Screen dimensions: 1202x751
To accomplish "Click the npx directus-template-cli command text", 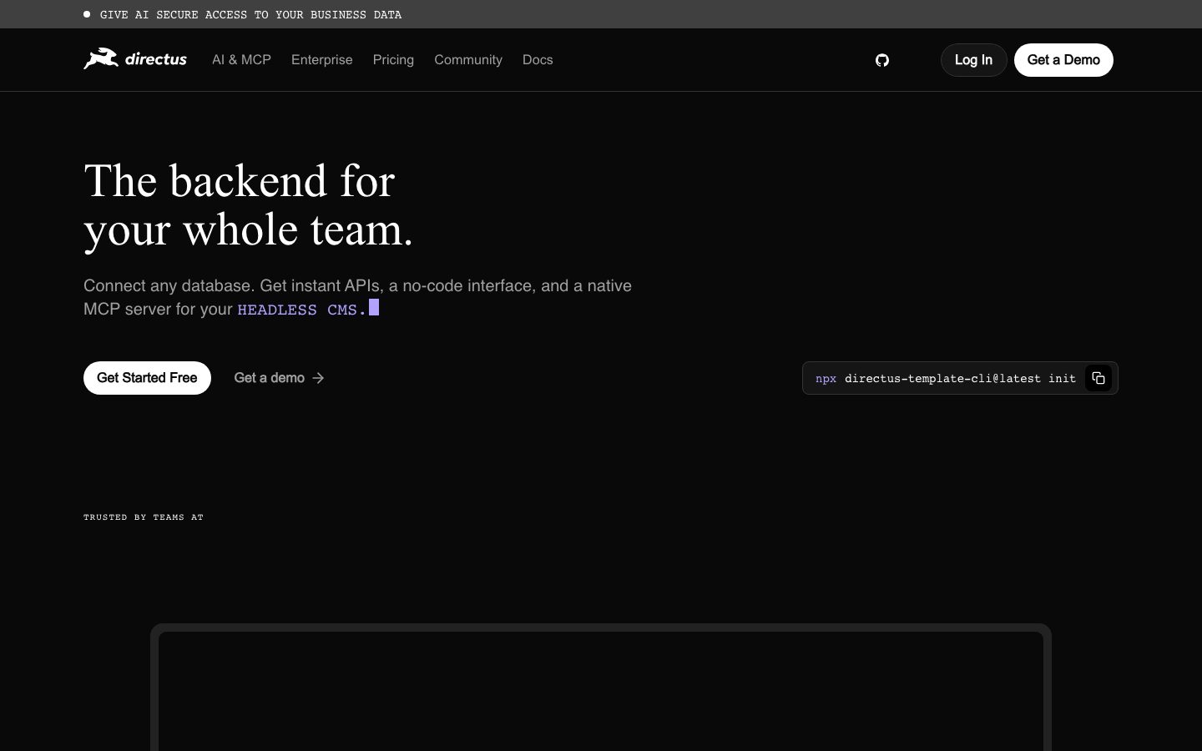I will 946,378.
